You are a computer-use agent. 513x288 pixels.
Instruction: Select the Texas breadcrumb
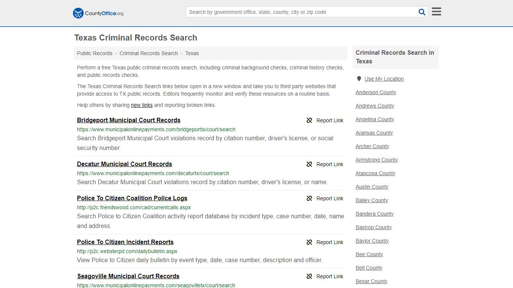click(x=192, y=53)
